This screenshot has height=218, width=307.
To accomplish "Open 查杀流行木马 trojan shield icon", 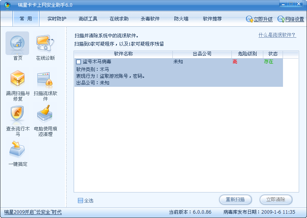I will pos(17,114).
